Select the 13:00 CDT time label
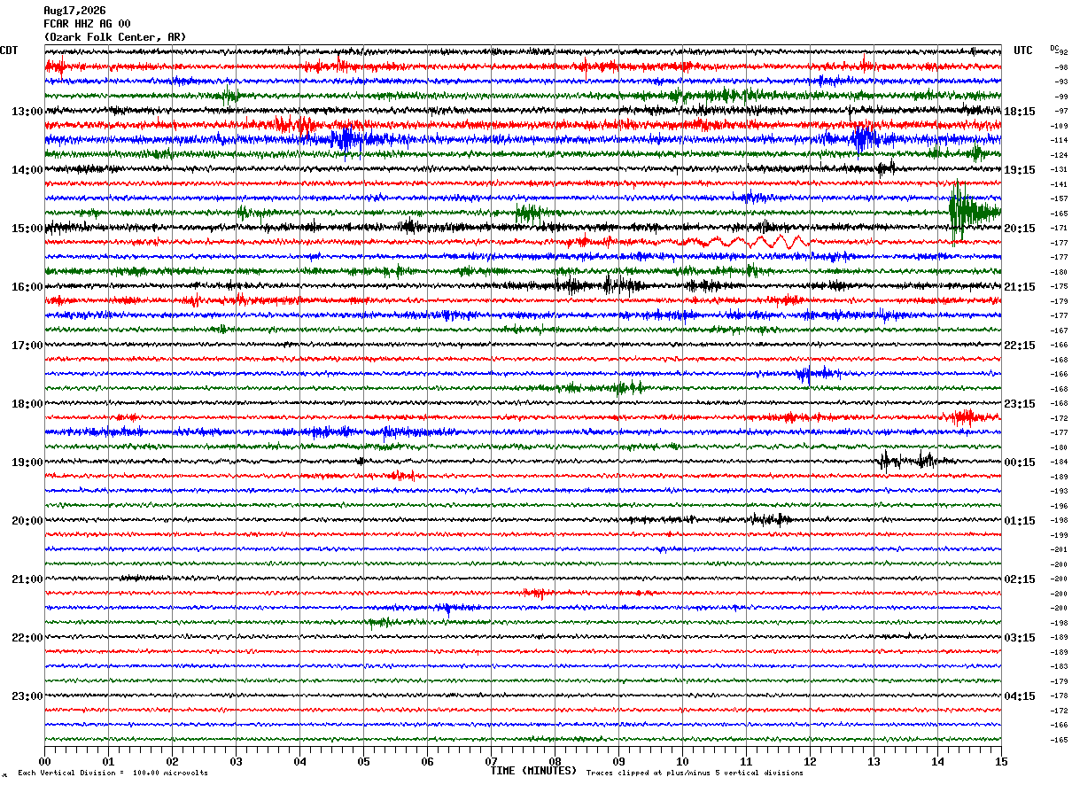1072x785 pixels. coord(27,112)
